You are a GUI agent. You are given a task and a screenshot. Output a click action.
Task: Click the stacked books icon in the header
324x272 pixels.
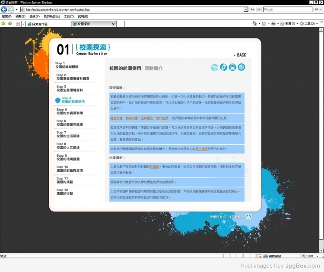coord(241,67)
